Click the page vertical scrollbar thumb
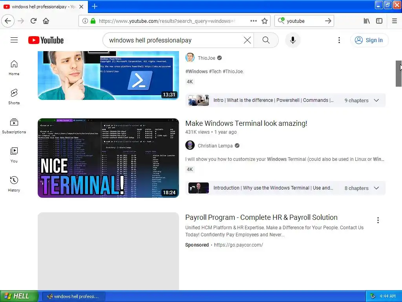Image resolution: width=402 pixels, height=302 pixels. click(398, 74)
